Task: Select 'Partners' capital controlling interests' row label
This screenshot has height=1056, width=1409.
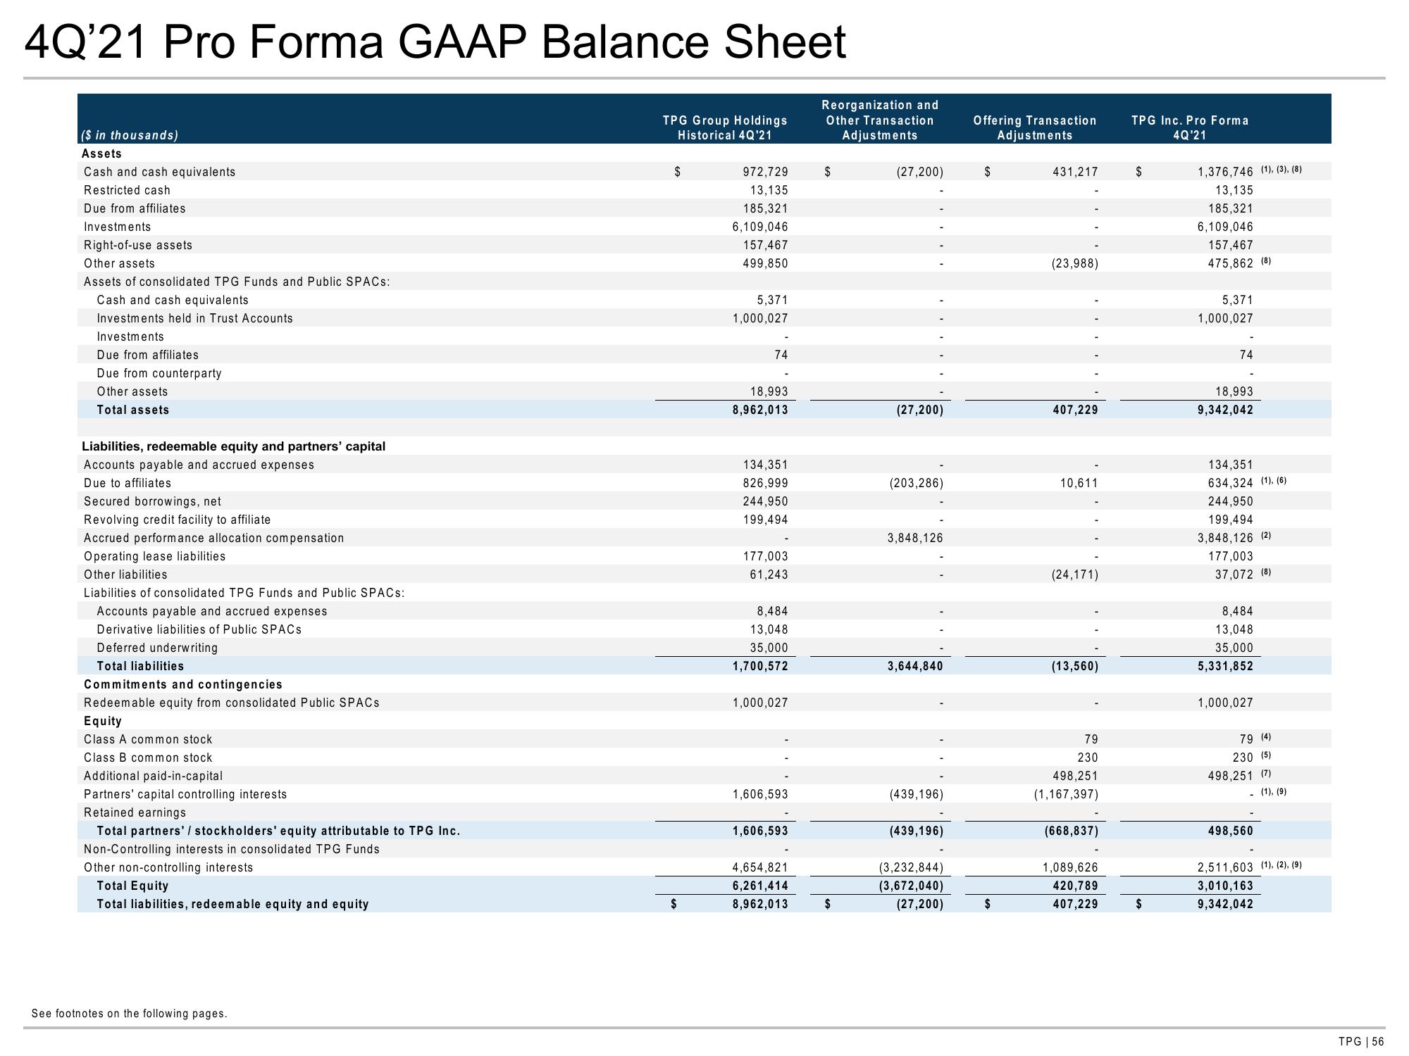Action: click(x=185, y=794)
